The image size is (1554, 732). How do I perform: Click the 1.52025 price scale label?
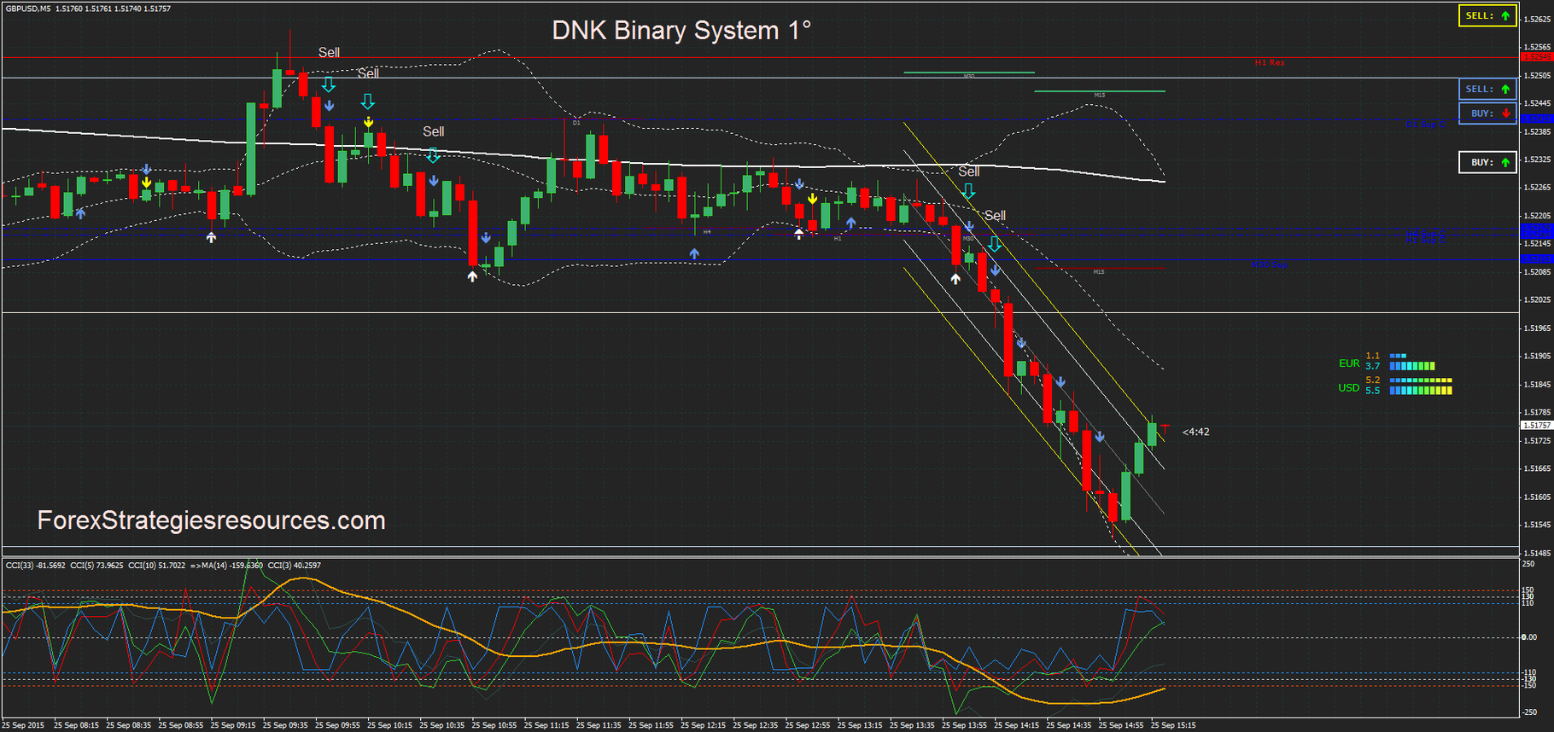(x=1537, y=300)
